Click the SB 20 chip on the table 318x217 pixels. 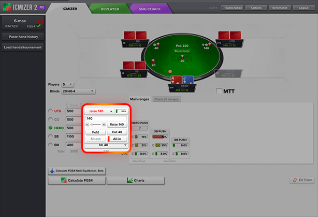[153, 61]
